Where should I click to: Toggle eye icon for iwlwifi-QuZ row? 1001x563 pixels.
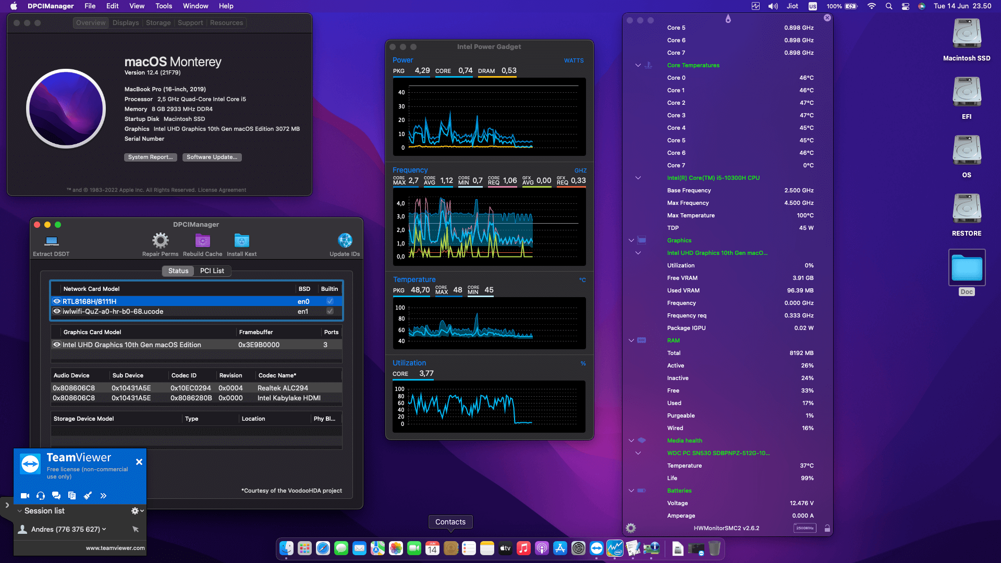click(57, 311)
